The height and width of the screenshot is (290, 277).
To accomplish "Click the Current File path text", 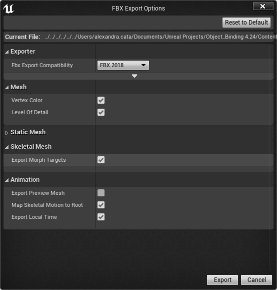I will [160, 37].
